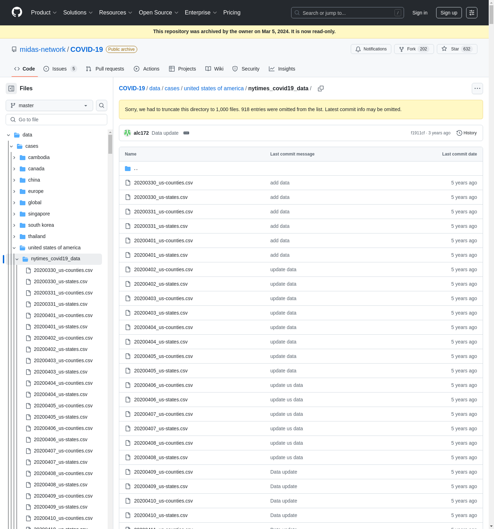The image size is (494, 529).
Task: Click the file tree scrollbar
Action: coord(110,145)
